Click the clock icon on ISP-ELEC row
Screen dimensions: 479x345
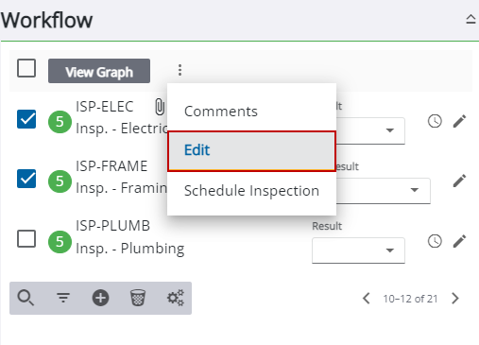point(435,121)
